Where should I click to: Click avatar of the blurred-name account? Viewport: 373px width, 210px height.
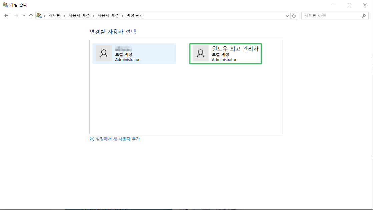coord(104,53)
